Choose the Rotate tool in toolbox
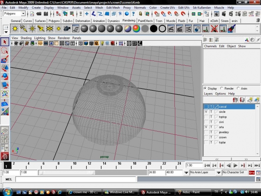Viewport: 261px width, 196px height. (5, 77)
